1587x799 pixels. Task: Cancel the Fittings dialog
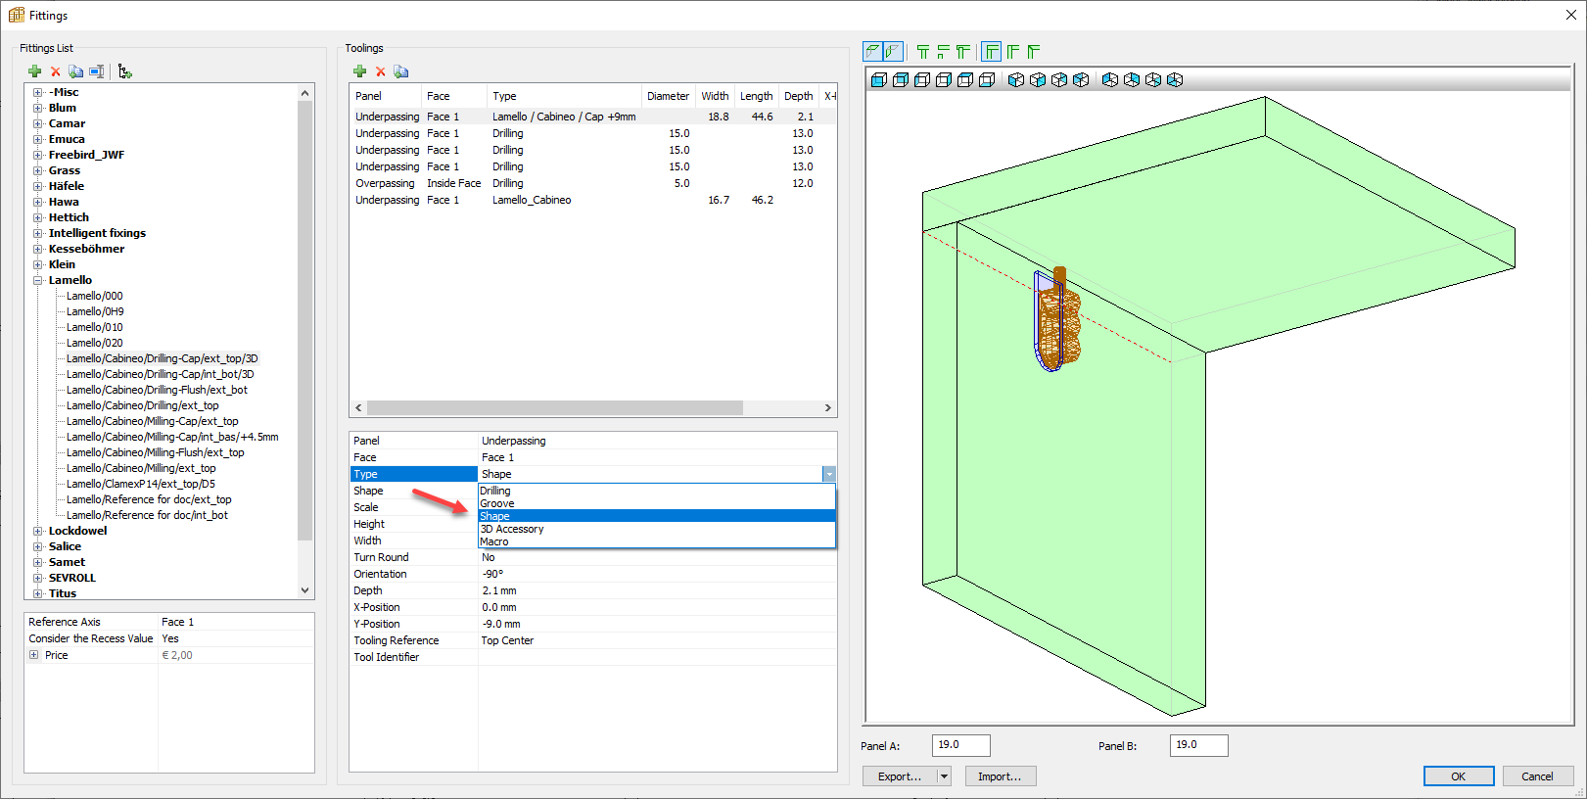(x=1537, y=776)
